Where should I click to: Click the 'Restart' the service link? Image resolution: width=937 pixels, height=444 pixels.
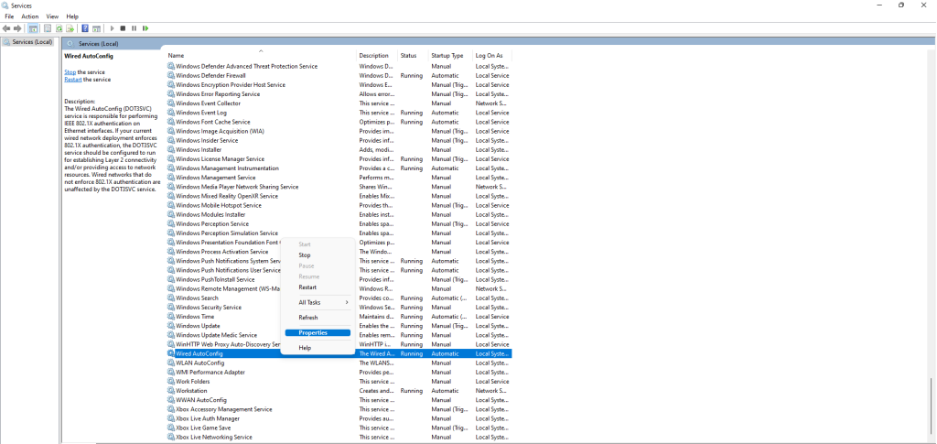click(73, 80)
